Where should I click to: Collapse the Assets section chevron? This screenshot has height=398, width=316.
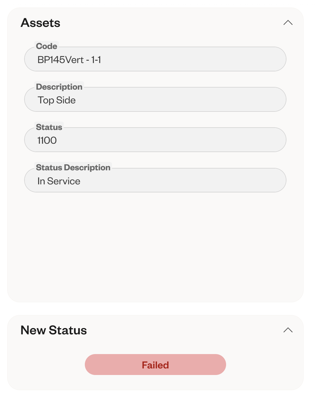[x=288, y=23]
